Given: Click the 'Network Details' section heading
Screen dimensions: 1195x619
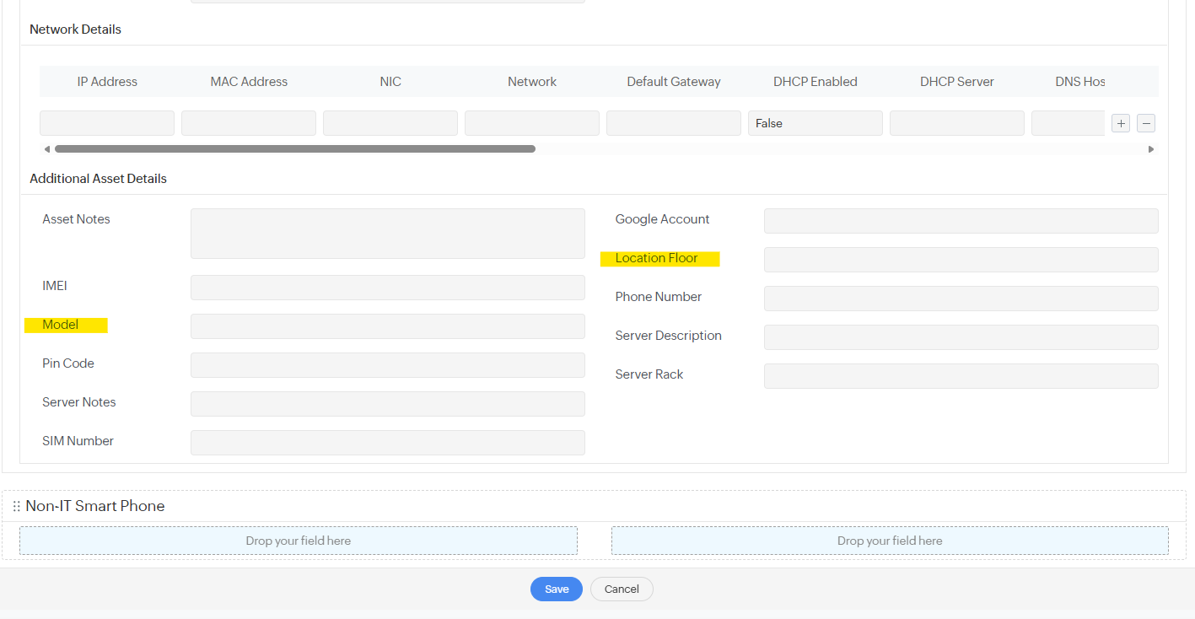Looking at the screenshot, I should pyautogui.click(x=75, y=30).
